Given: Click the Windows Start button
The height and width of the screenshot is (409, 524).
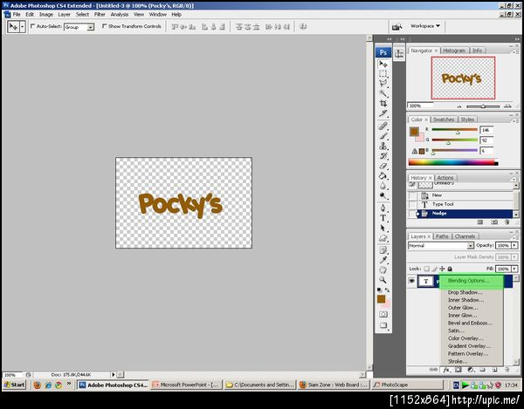Looking at the screenshot, I should pos(14,385).
